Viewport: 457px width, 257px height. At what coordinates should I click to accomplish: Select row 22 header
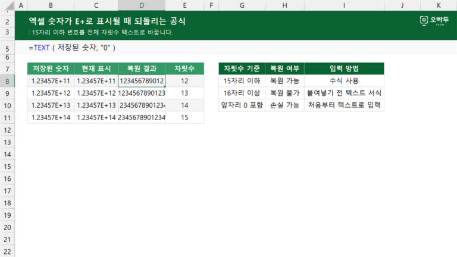tap(7, 252)
